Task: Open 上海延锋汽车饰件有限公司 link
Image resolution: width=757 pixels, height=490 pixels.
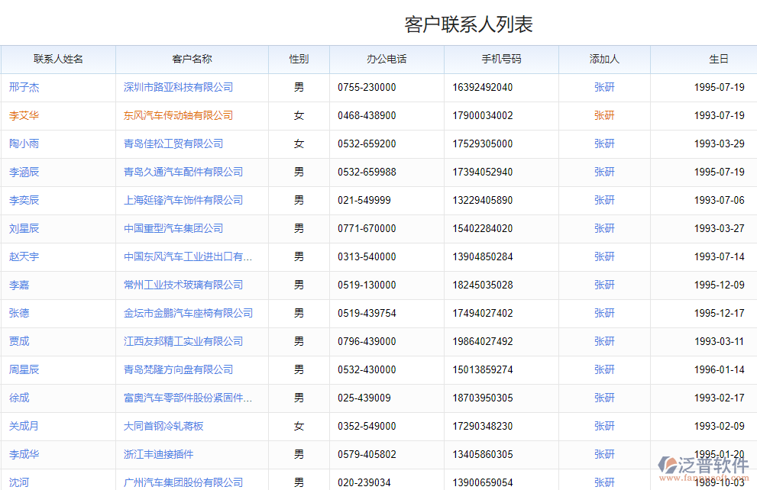Action: click(183, 201)
